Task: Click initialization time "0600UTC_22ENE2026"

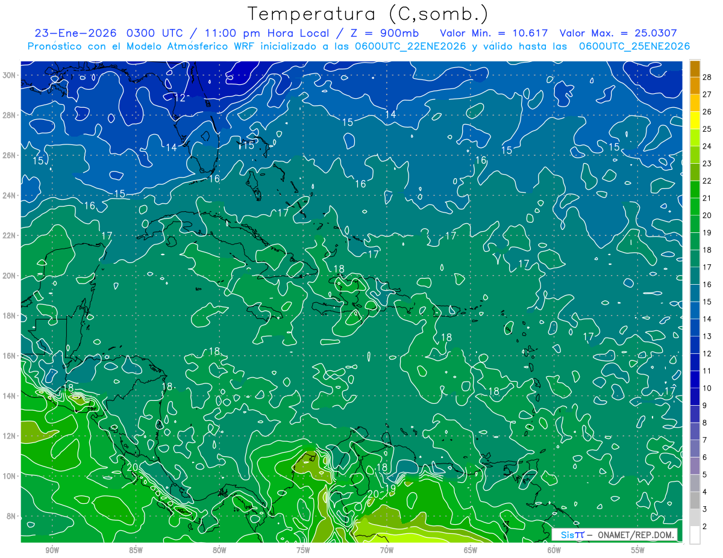Action: click(x=410, y=46)
